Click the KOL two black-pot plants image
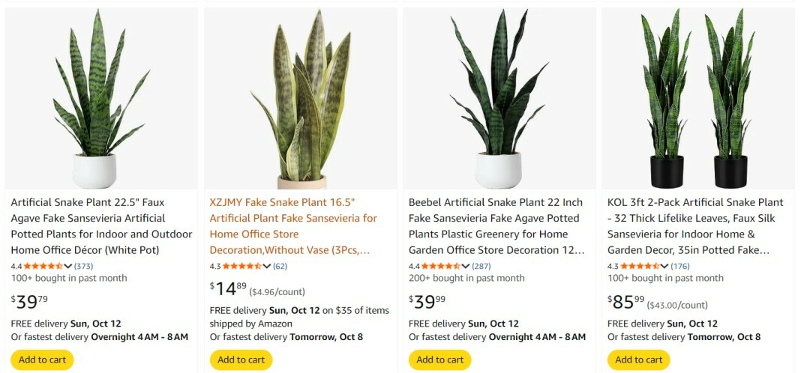Viewport: 810px width, 373px height. 698,97
